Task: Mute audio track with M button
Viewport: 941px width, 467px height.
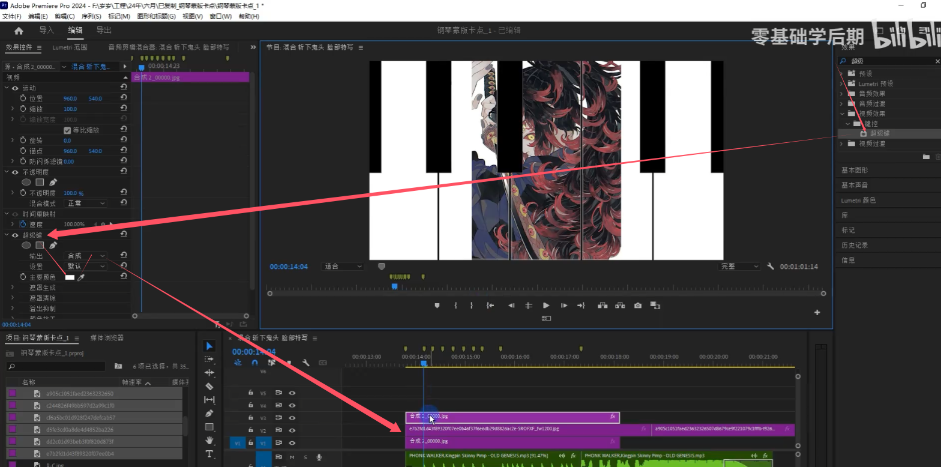Action: (x=292, y=457)
